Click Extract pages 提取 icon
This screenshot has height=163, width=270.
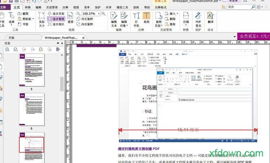coord(167,24)
